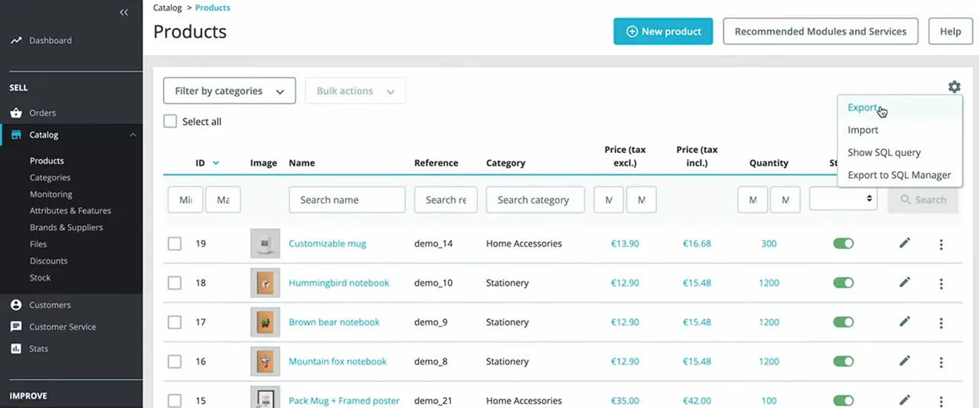The image size is (979, 408).
Task: Click the New product button
Action: tap(663, 31)
